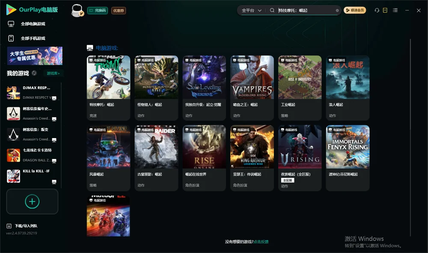This screenshot has height=253, width=428.
Task: Click the search magnifier icon
Action: pyautogui.click(x=272, y=10)
